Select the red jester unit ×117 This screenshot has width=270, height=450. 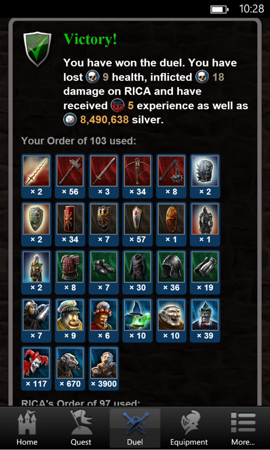pos(36,368)
